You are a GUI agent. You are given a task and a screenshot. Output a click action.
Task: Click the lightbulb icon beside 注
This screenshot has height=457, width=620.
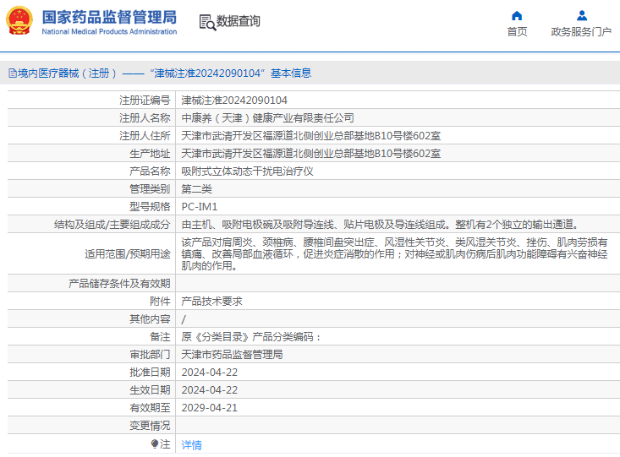155,444
